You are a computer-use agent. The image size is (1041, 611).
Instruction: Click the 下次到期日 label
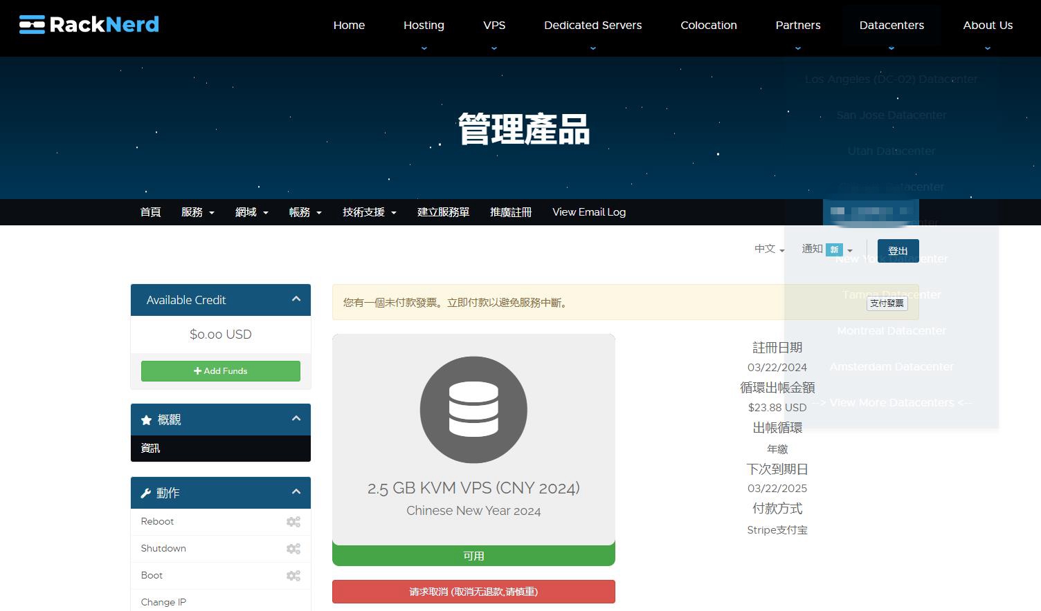(x=777, y=469)
